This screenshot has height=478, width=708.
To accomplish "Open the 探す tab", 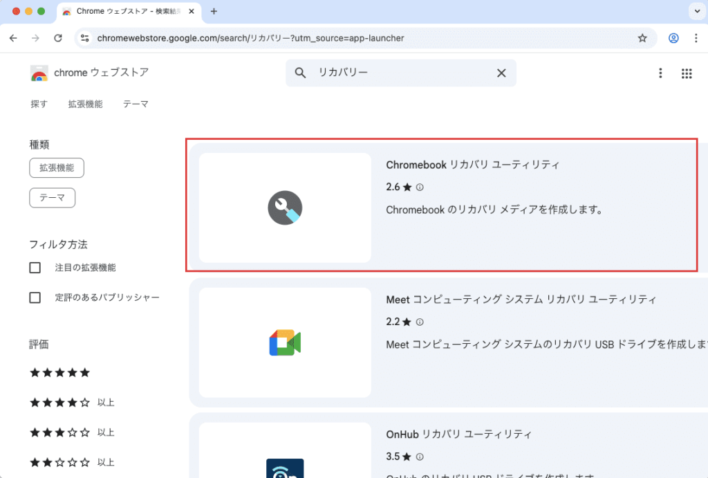I will coord(39,104).
